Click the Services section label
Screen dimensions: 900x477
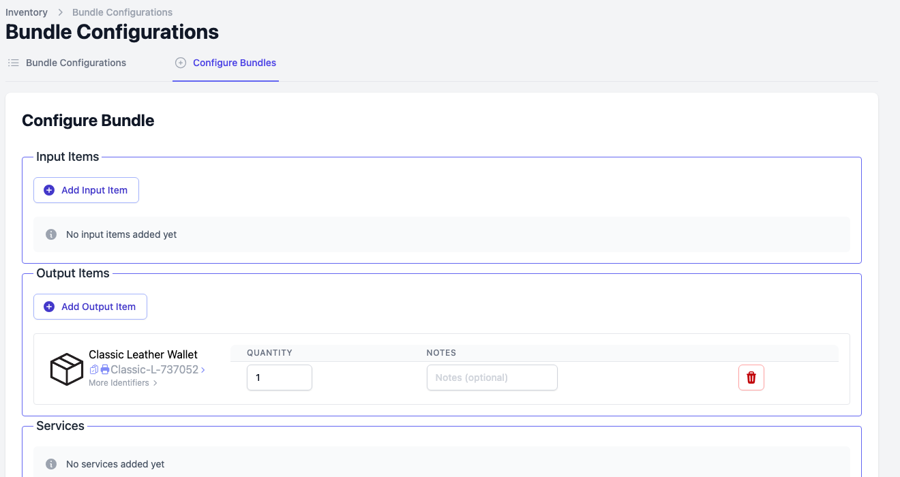60,426
